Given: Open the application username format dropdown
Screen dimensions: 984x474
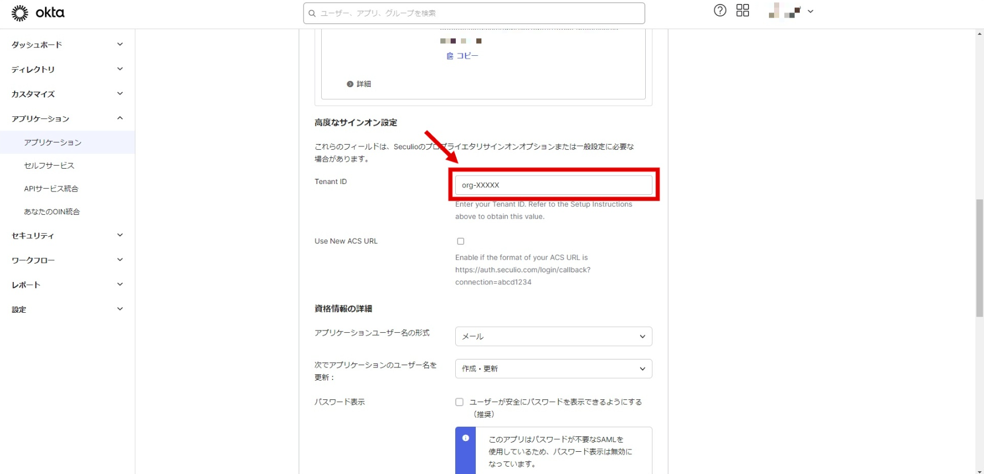Looking at the screenshot, I should [x=553, y=336].
